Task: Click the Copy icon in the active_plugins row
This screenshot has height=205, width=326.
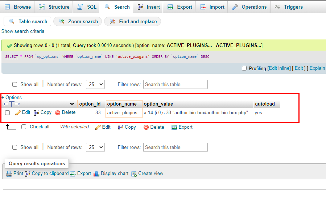Action: [36, 113]
